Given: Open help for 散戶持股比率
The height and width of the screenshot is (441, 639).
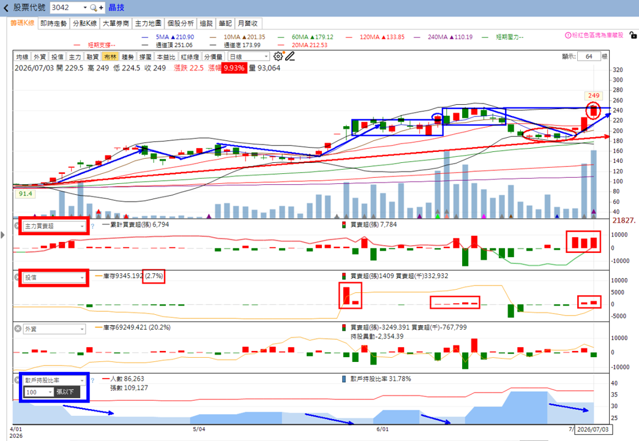Looking at the screenshot, I should click(92, 380).
